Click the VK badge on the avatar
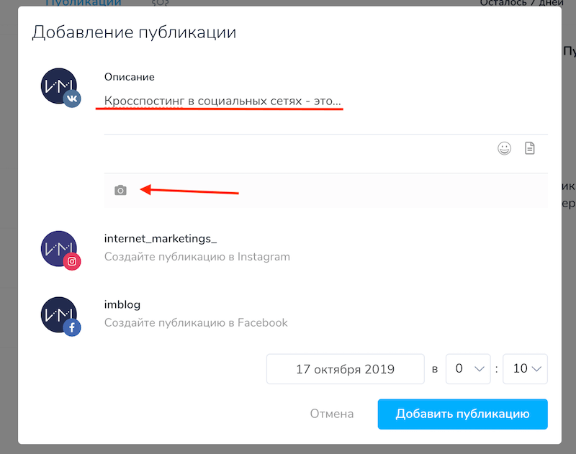The image size is (576, 454). 72,99
